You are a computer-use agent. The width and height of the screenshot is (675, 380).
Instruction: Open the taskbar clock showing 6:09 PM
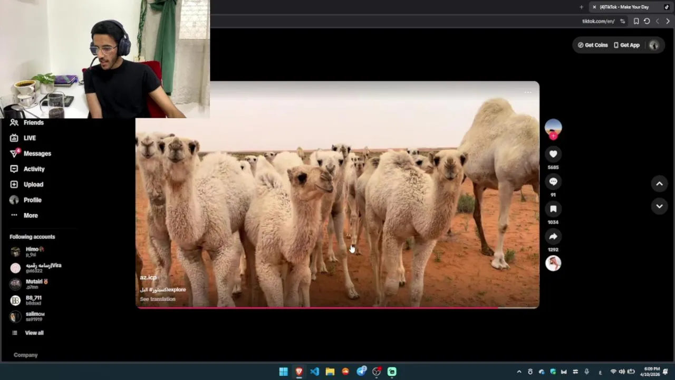tap(651, 372)
